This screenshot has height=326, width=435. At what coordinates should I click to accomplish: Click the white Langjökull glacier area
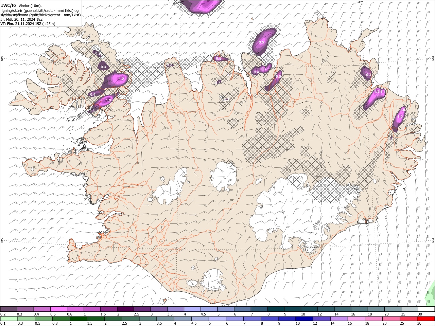click(x=172, y=188)
